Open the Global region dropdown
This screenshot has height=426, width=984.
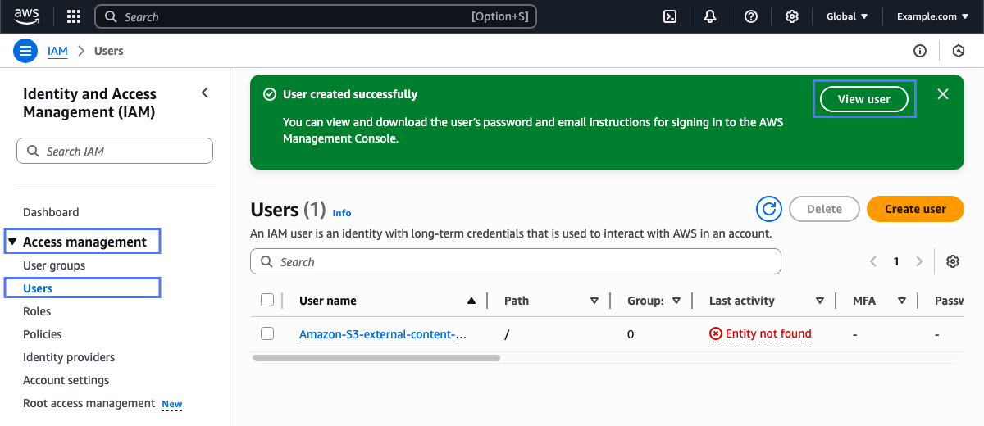tap(847, 16)
